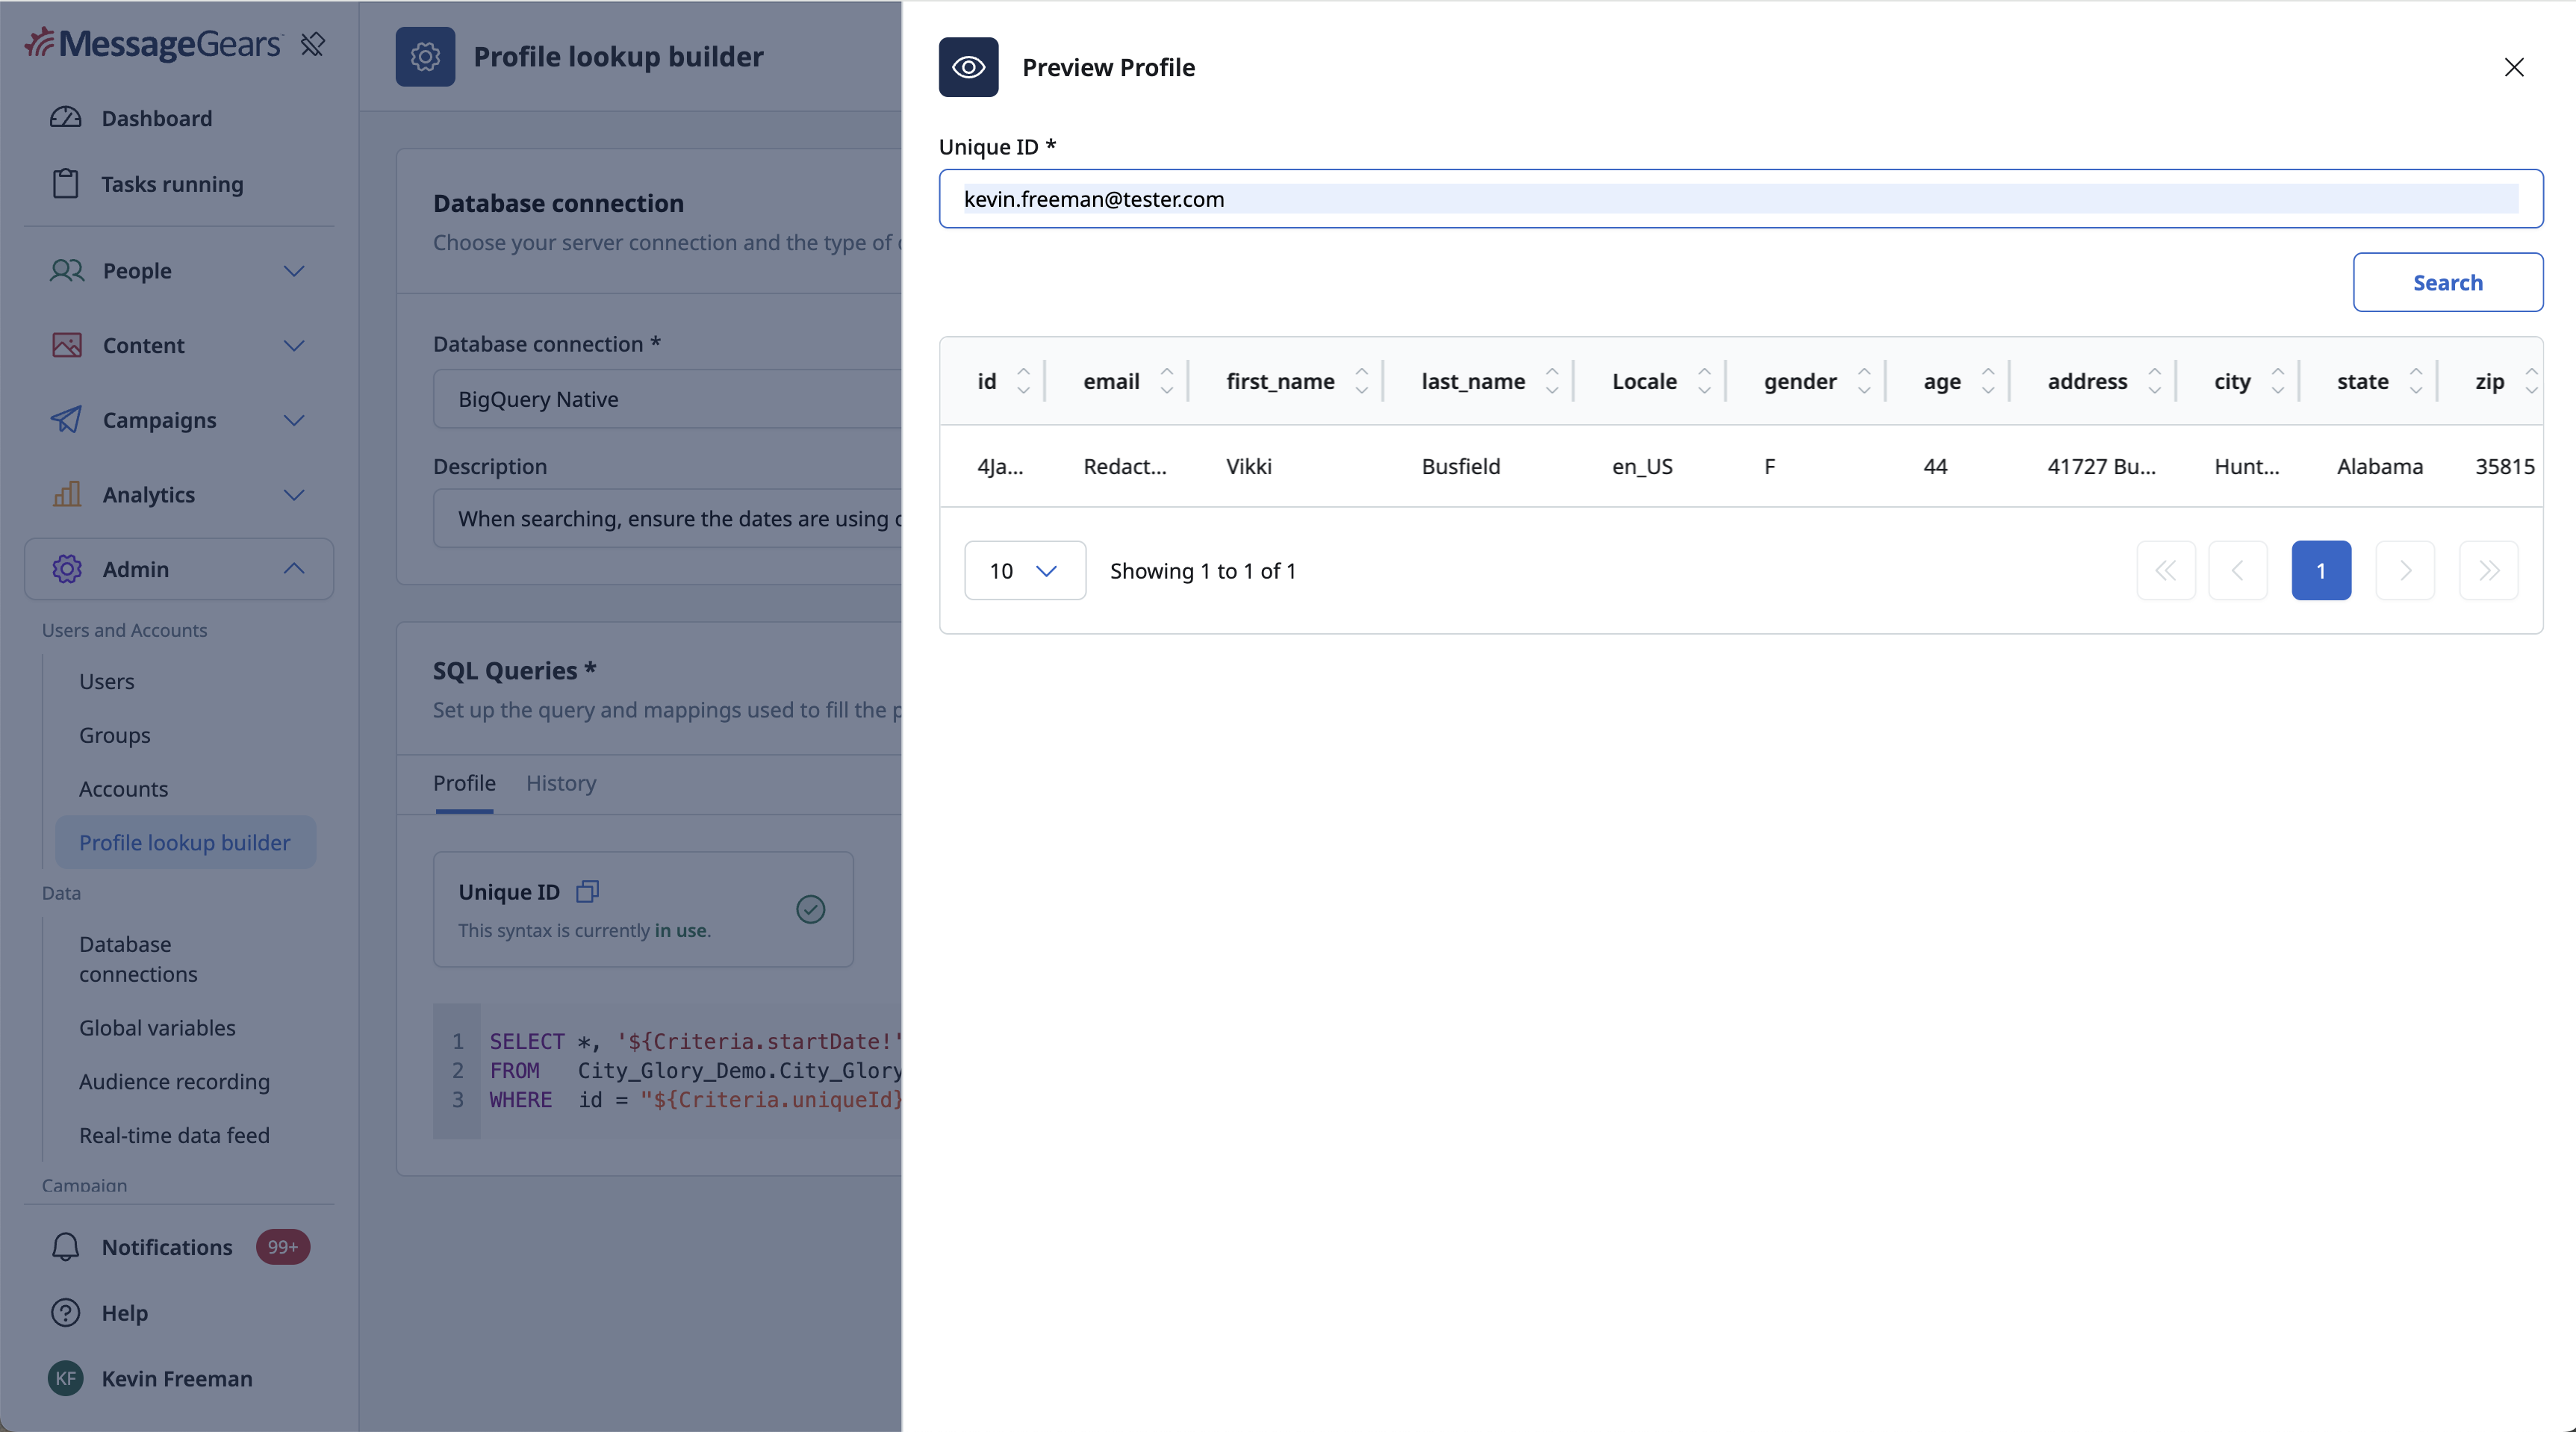The height and width of the screenshot is (1432, 2576).
Task: Switch to the History tab
Action: (561, 783)
